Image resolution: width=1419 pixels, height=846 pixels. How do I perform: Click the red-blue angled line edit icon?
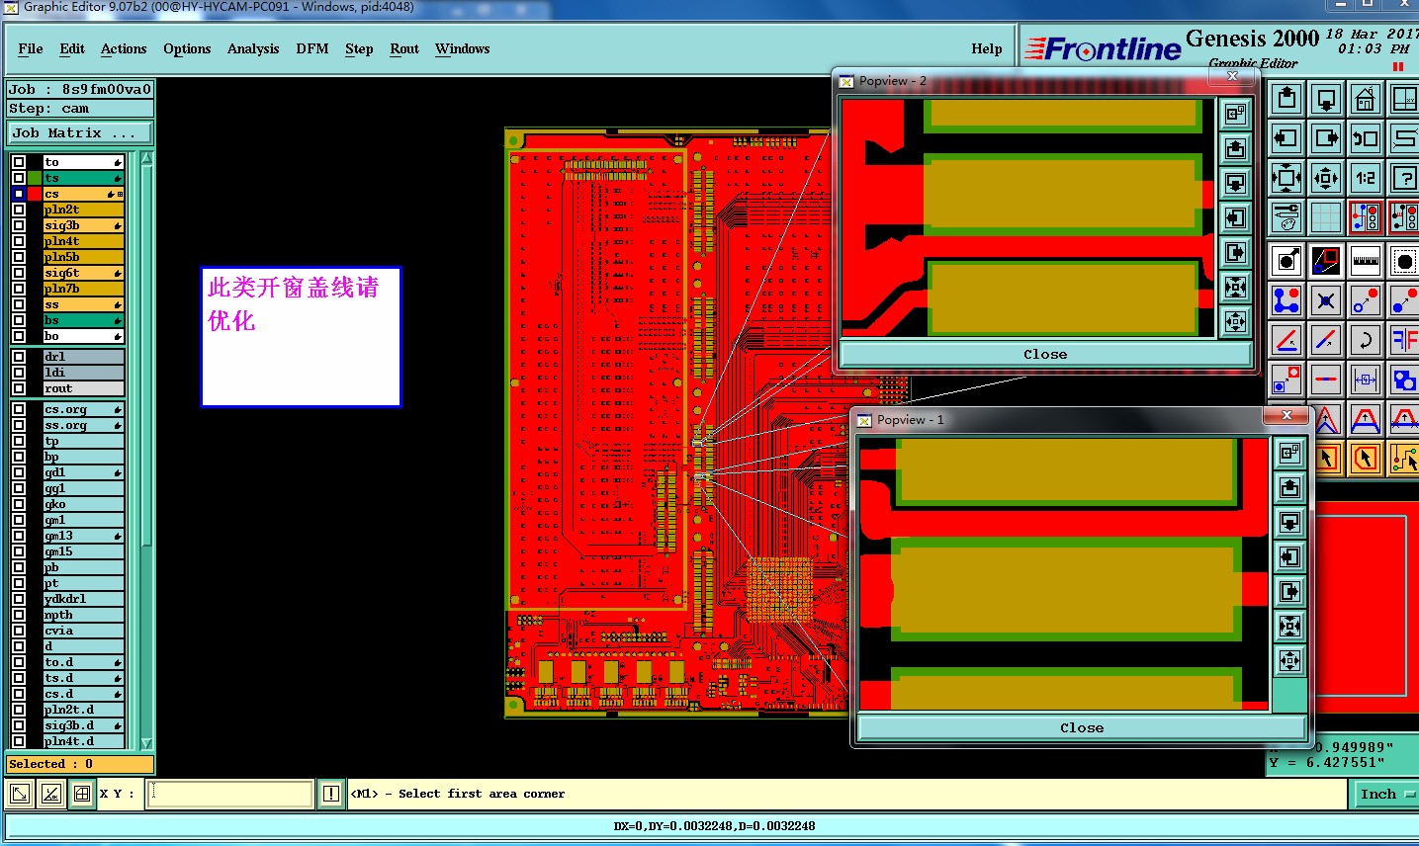click(x=1286, y=340)
